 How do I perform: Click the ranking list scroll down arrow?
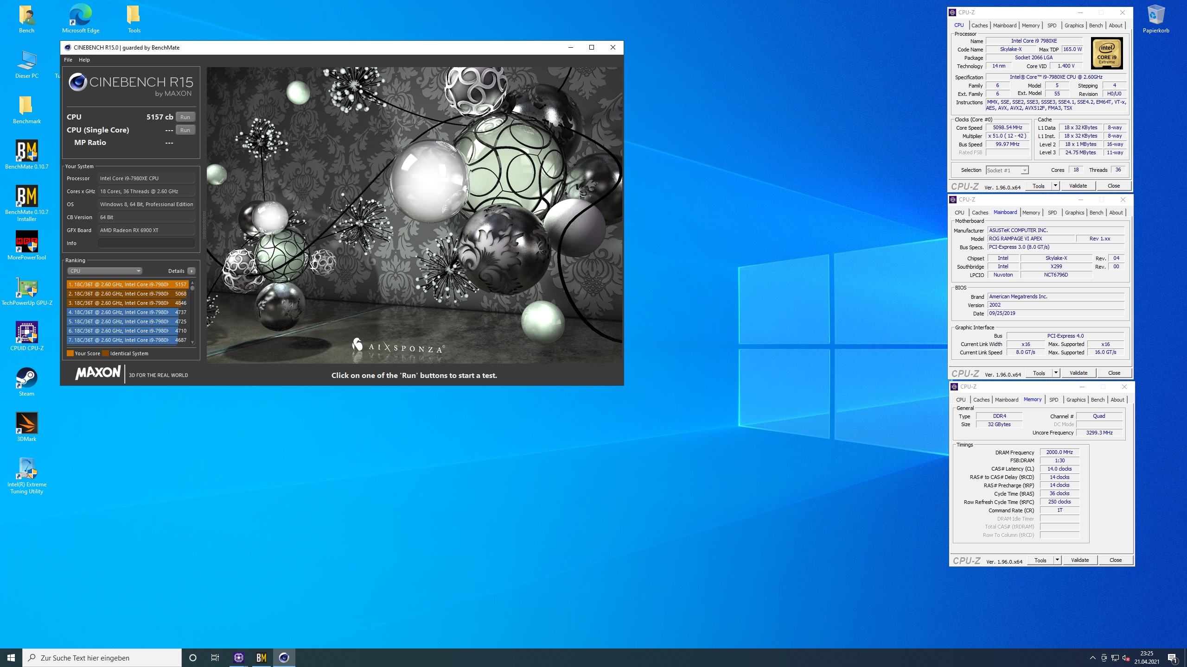click(x=192, y=343)
